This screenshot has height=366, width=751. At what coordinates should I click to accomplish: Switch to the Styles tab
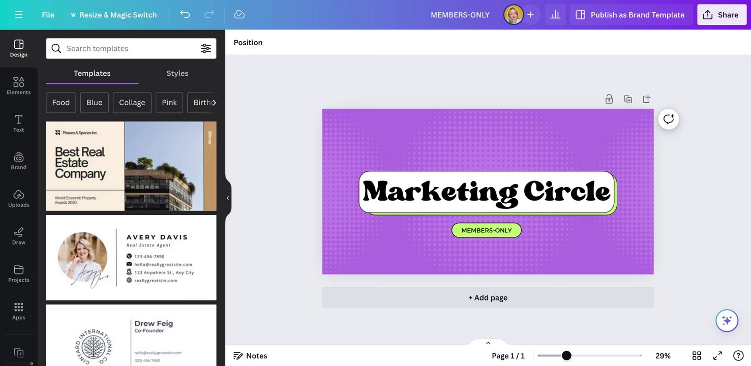(x=177, y=73)
